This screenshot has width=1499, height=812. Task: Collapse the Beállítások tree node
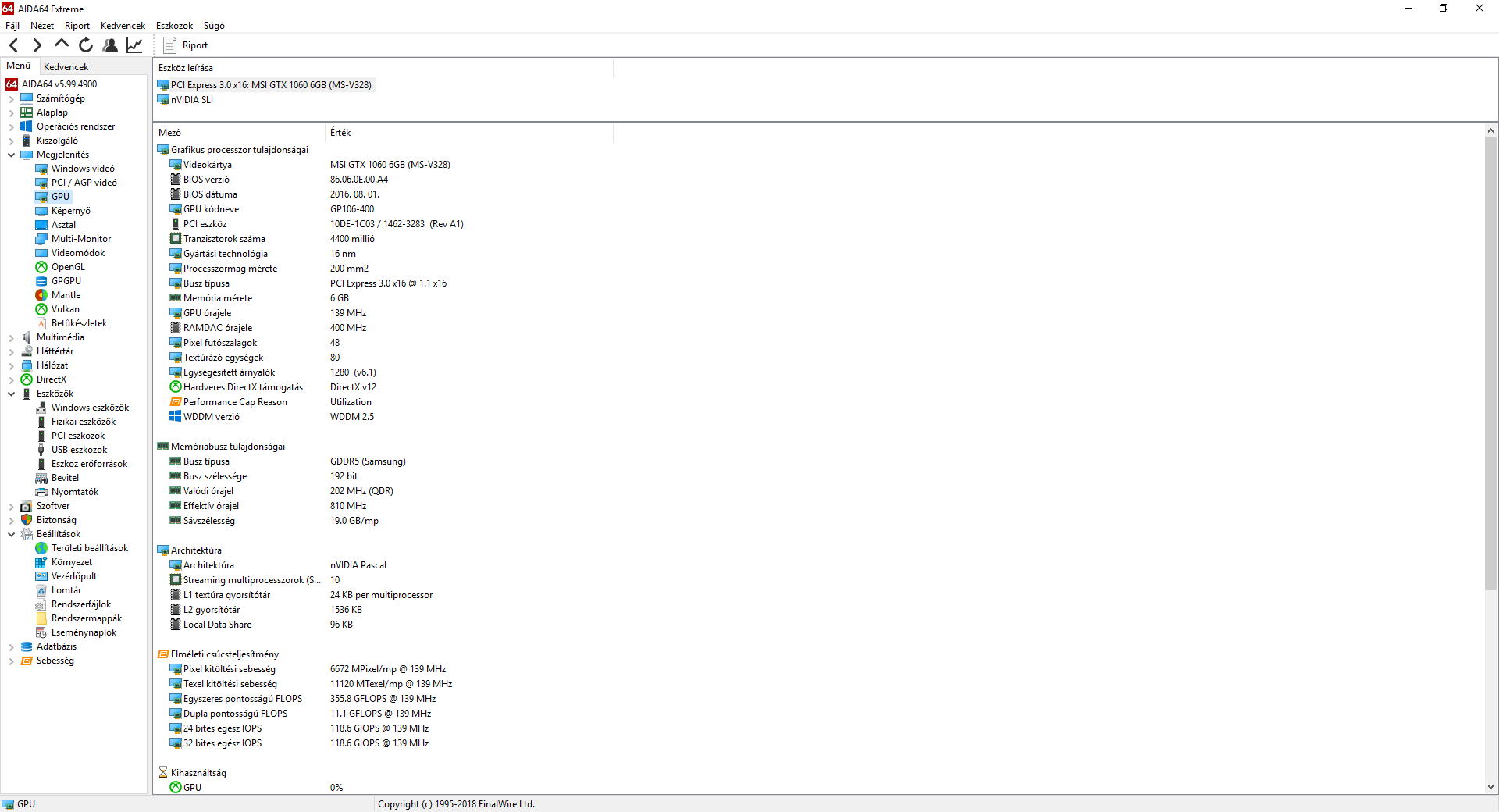(x=11, y=534)
